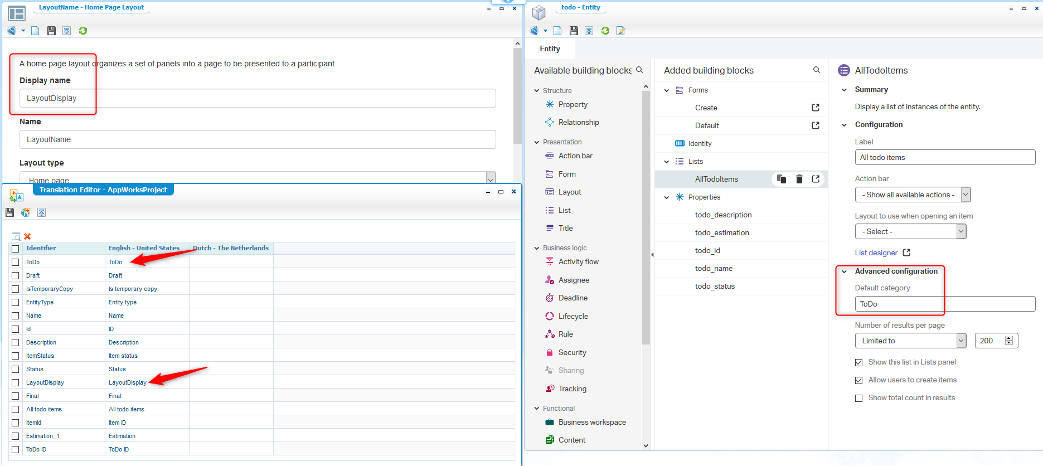
Task: Click the save icon in Translation Editor toolbar
Action: (x=9, y=212)
